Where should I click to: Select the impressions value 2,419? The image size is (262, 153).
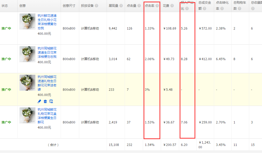[x=113, y=122]
